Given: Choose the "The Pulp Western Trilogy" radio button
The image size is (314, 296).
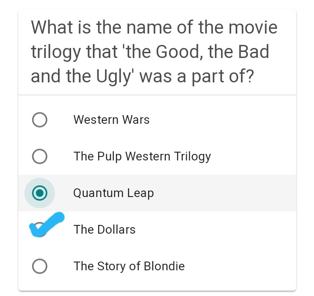Looking at the screenshot, I should point(40,157).
